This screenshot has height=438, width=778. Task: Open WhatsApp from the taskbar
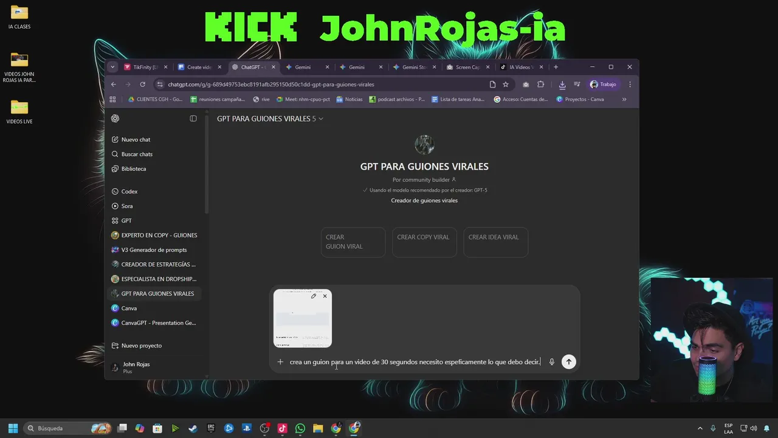(x=300, y=428)
